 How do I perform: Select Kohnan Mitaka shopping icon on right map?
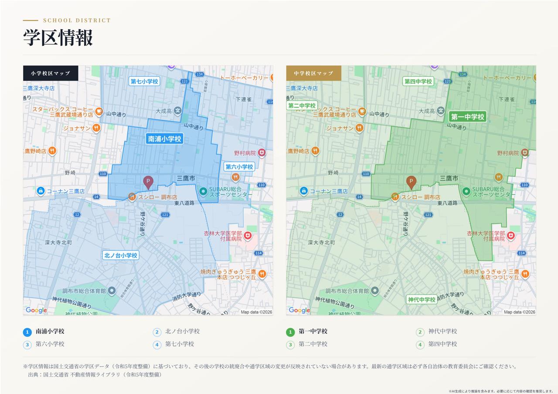[304, 191]
